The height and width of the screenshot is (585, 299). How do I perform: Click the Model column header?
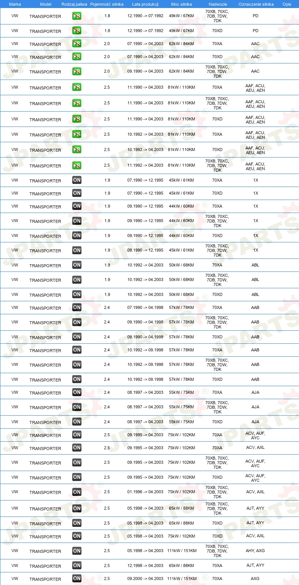45,4
